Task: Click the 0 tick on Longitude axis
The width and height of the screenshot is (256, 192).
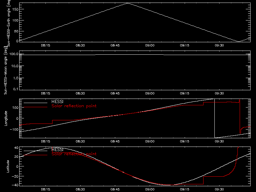Action: [18, 118]
